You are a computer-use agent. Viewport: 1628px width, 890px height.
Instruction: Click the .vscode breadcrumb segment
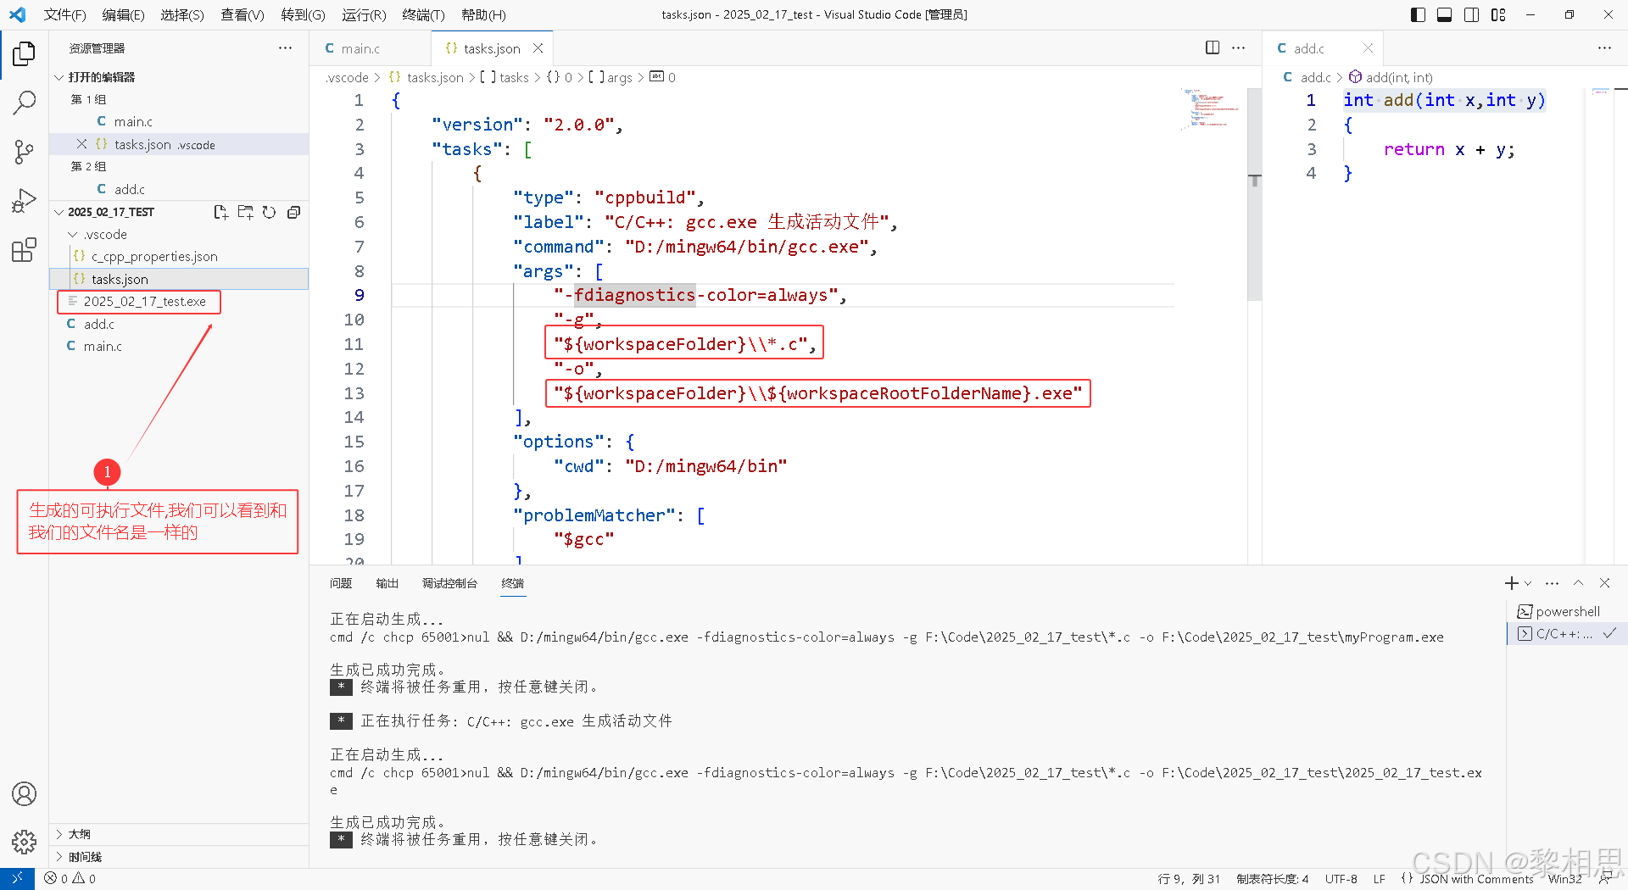tap(348, 77)
